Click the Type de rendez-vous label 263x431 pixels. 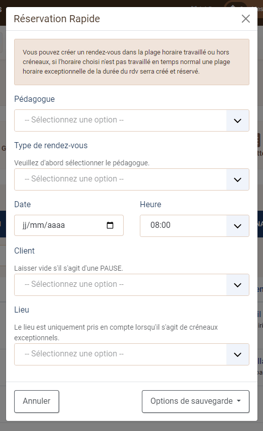[51, 145]
